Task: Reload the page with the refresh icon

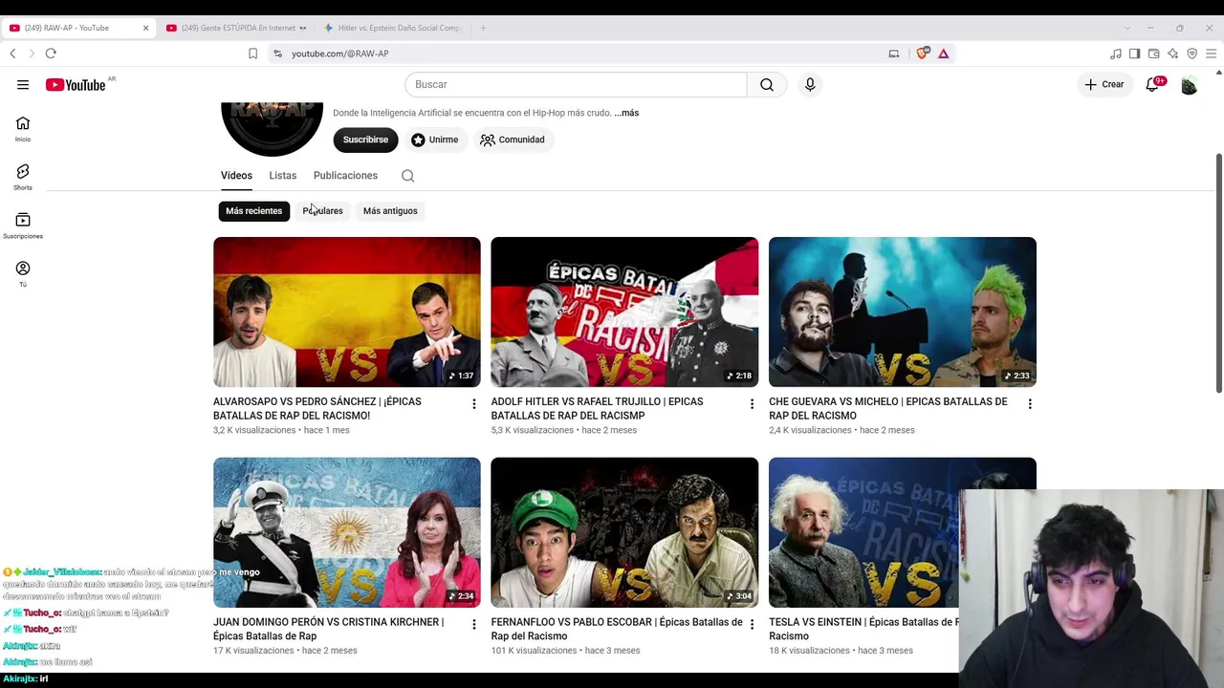Action: pos(51,54)
